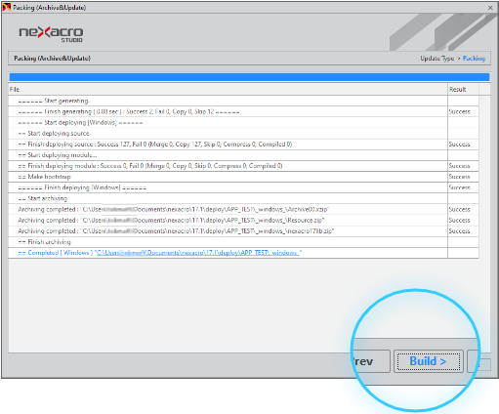This screenshot has width=499, height=414.
Task: Click the Update Type breadcrumb step
Action: 437,59
